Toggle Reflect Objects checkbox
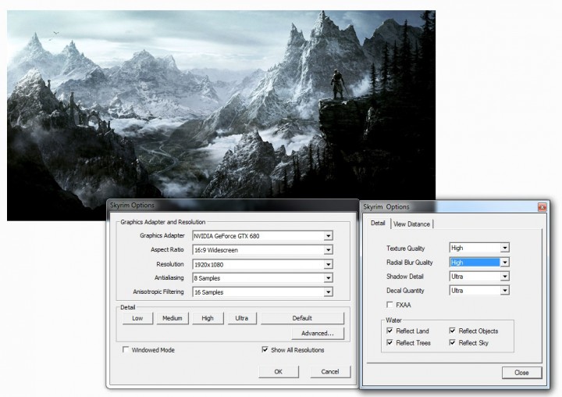This screenshot has height=397, width=562. tap(452, 331)
